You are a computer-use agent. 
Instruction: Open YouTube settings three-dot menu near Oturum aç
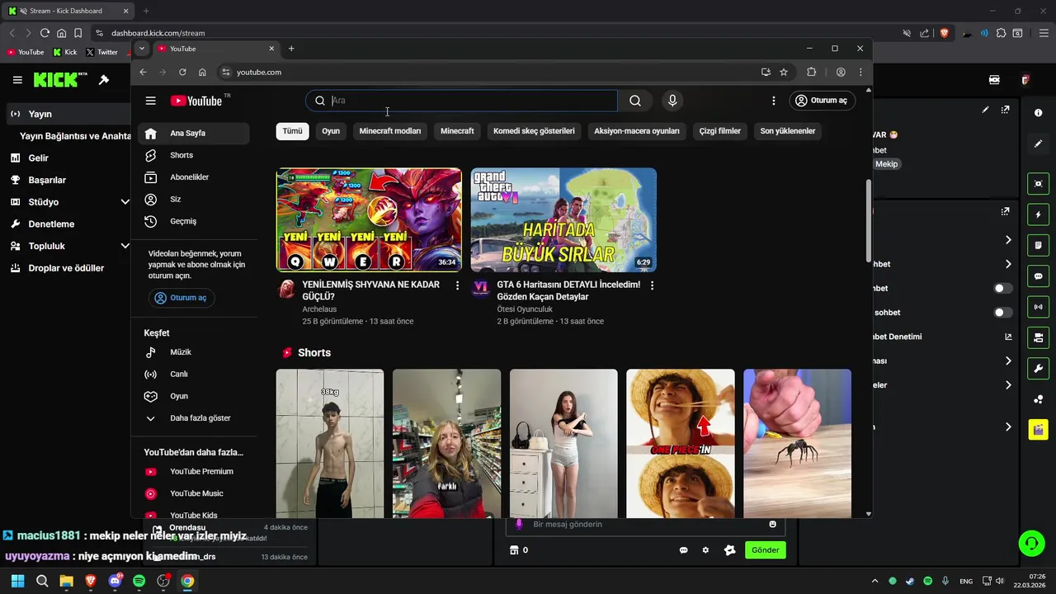click(x=773, y=101)
